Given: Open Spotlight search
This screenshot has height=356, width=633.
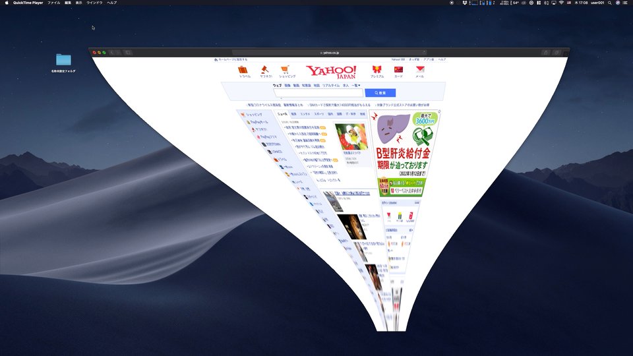Looking at the screenshot, I should tap(610, 3).
